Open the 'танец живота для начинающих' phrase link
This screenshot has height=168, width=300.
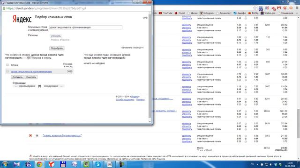(x=62, y=135)
